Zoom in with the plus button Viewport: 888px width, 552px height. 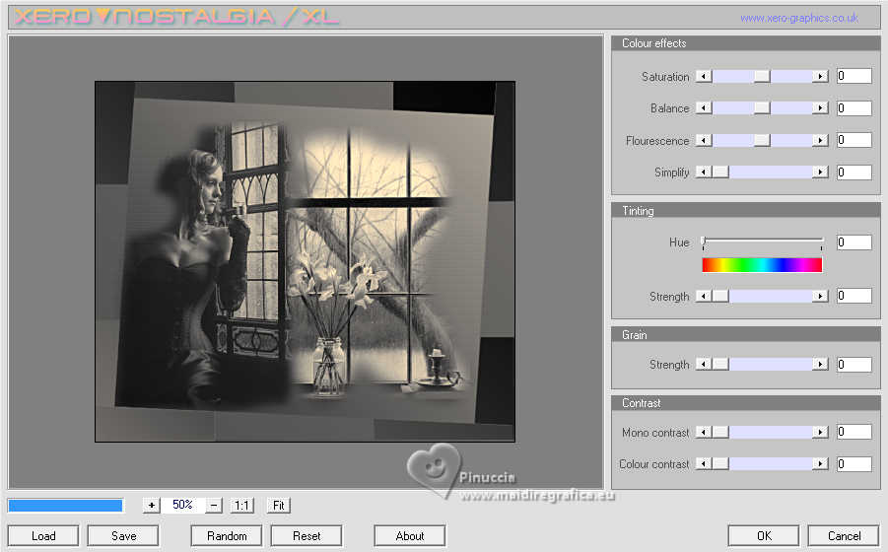(151, 505)
